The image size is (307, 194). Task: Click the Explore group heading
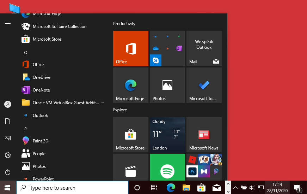[x=120, y=110]
